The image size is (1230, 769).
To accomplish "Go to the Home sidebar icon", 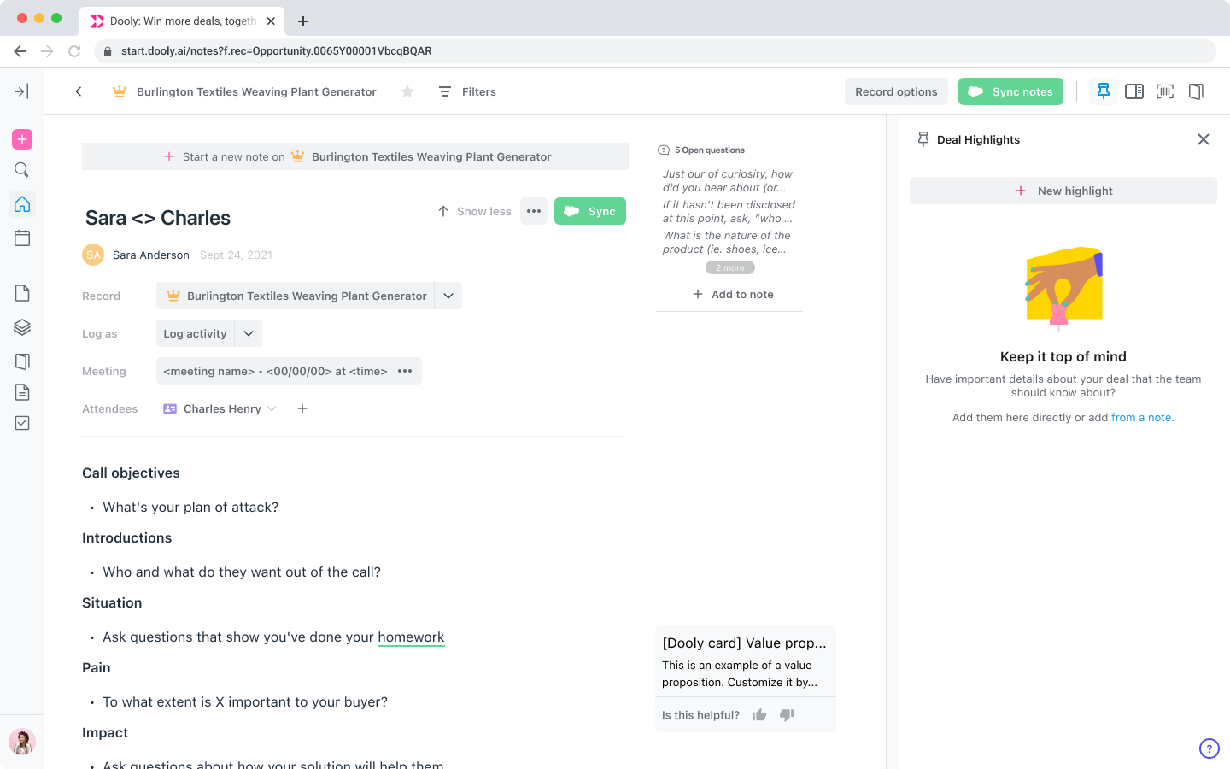I will 22,204.
